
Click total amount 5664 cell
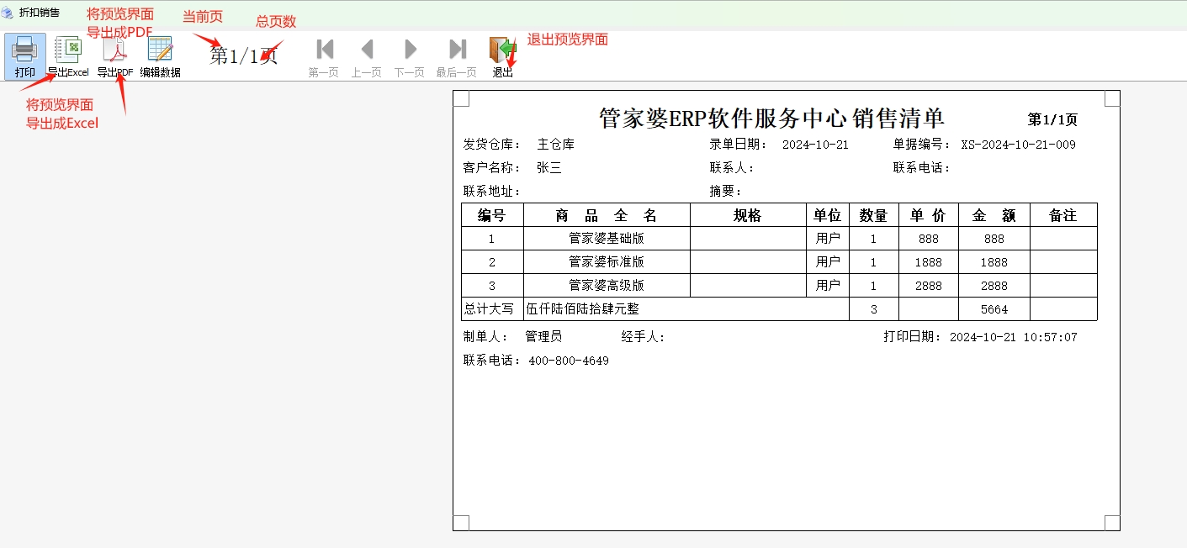pyautogui.click(x=994, y=309)
